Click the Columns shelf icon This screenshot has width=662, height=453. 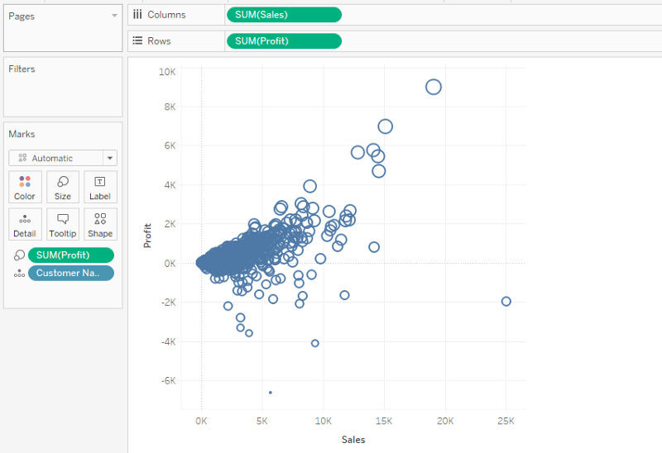coord(137,15)
